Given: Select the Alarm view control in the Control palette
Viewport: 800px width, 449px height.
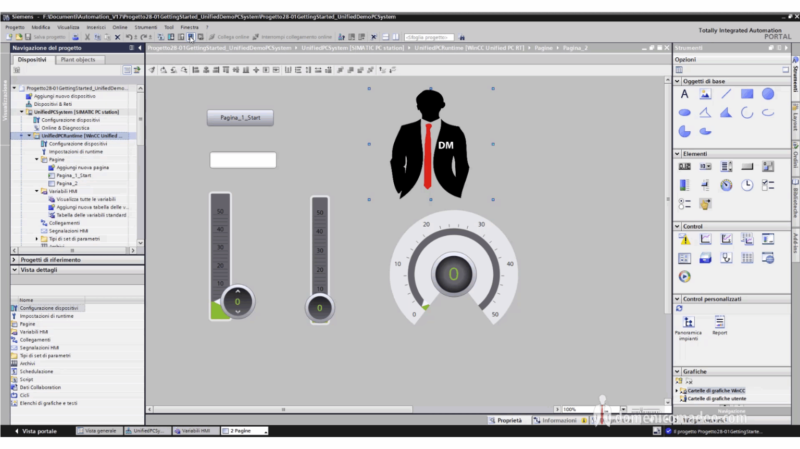Looking at the screenshot, I should tap(684, 239).
